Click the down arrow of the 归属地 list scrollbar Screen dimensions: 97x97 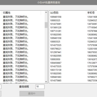46,82
